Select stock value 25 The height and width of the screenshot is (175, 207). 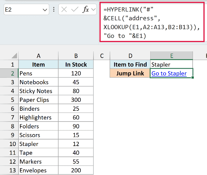(76, 109)
